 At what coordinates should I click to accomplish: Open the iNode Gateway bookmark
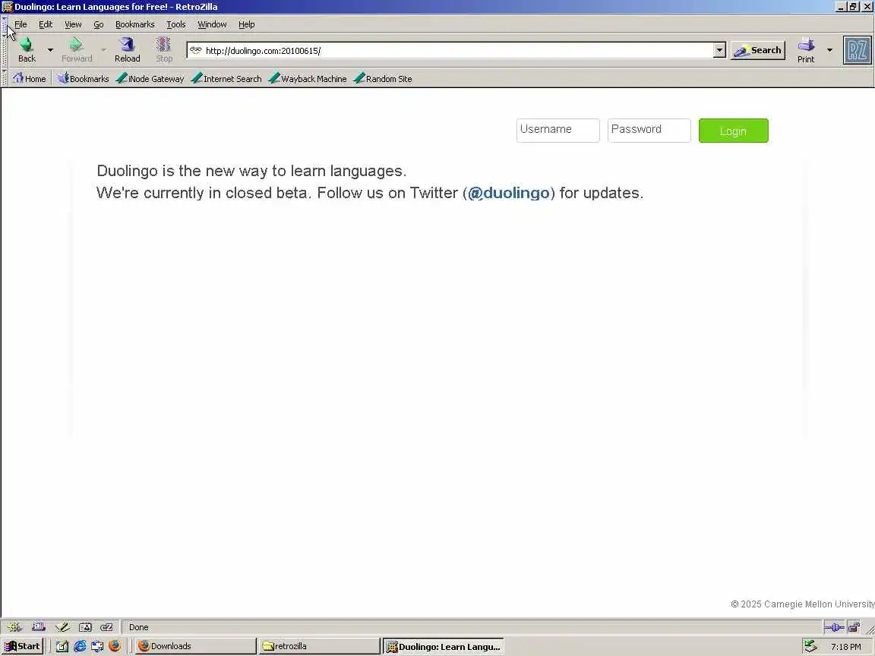point(150,79)
